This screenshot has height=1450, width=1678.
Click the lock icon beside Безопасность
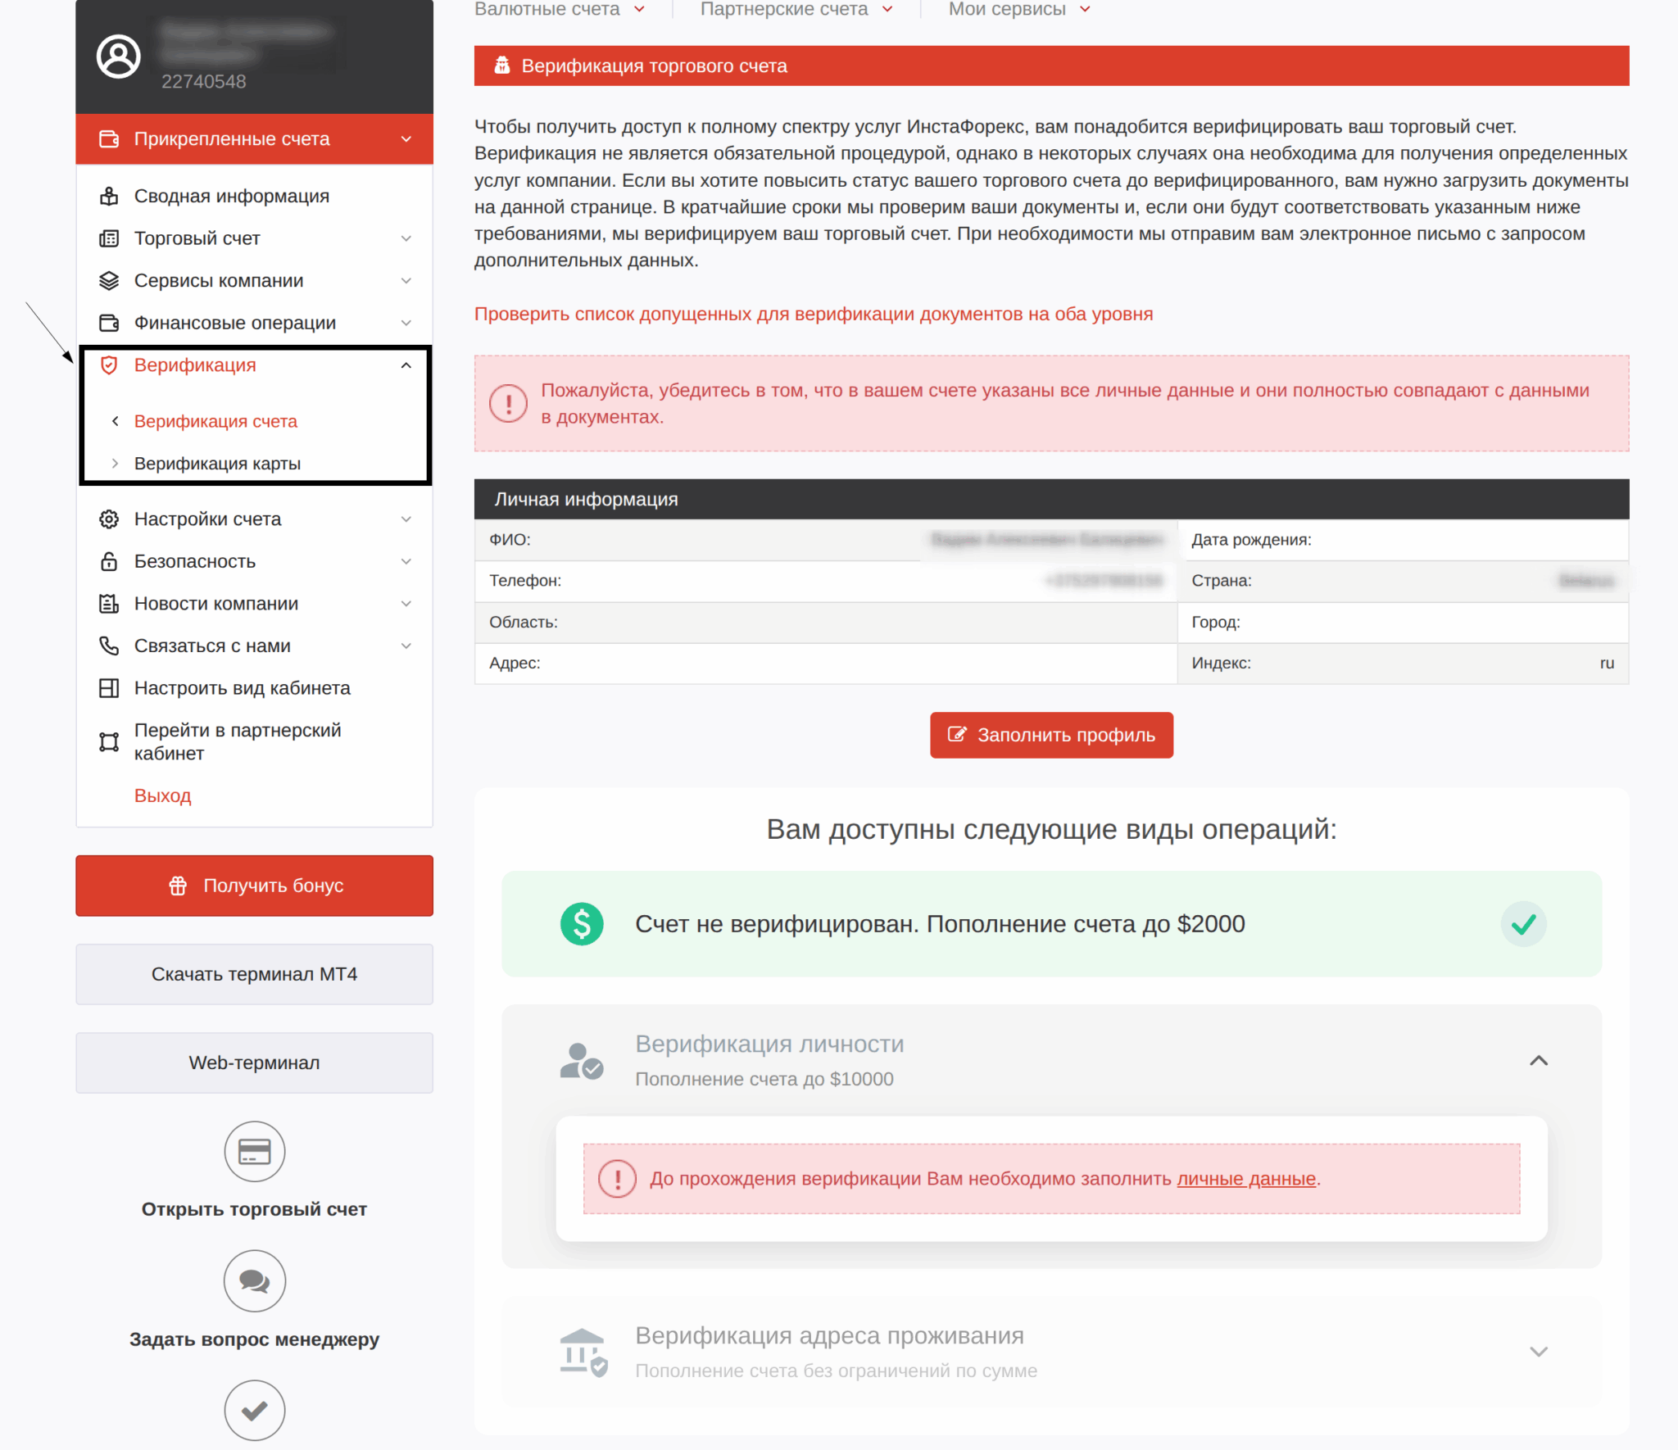(109, 561)
